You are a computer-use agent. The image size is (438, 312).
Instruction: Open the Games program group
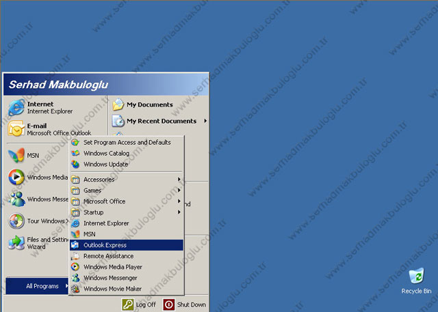click(127, 190)
